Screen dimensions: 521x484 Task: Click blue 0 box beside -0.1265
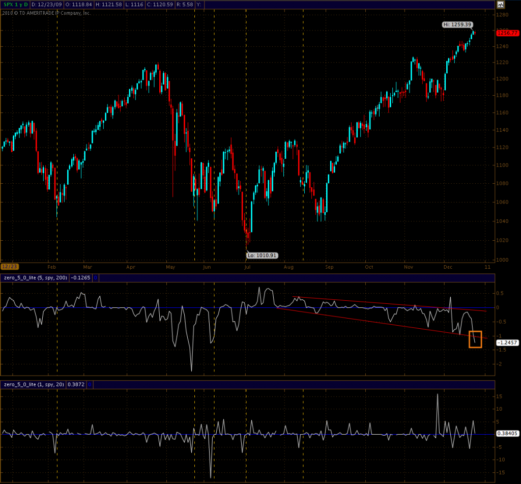click(95, 277)
